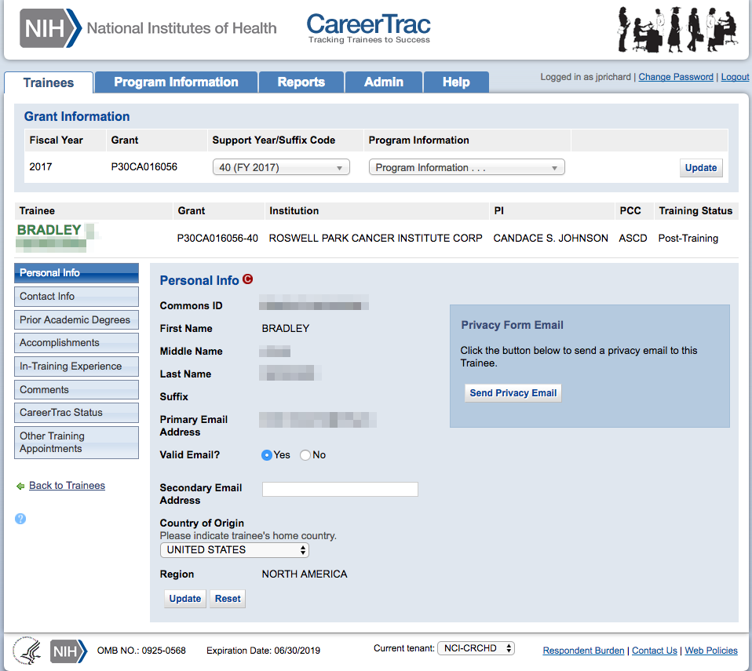This screenshot has width=752, height=671.
Task: Open the Program Information dropdown
Action: 466,167
